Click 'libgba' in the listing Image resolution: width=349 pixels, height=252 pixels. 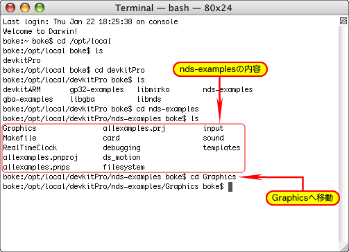(x=83, y=99)
